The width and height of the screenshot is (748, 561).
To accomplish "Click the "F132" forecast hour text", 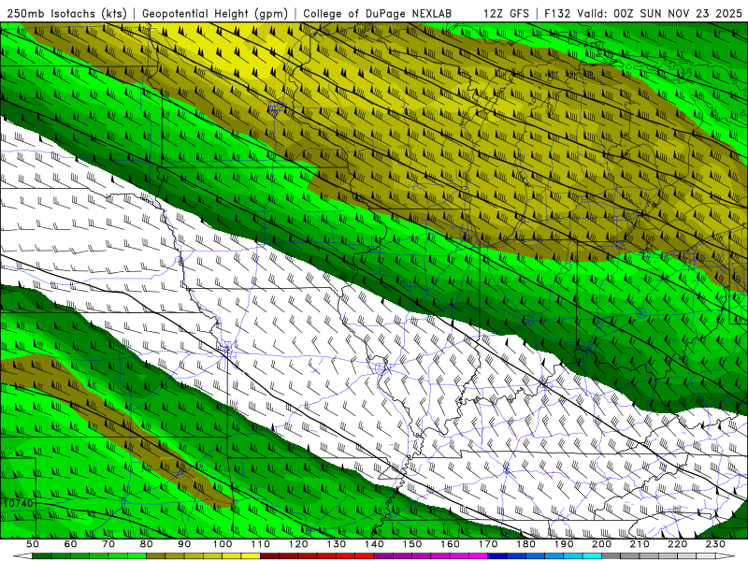I will tap(557, 14).
